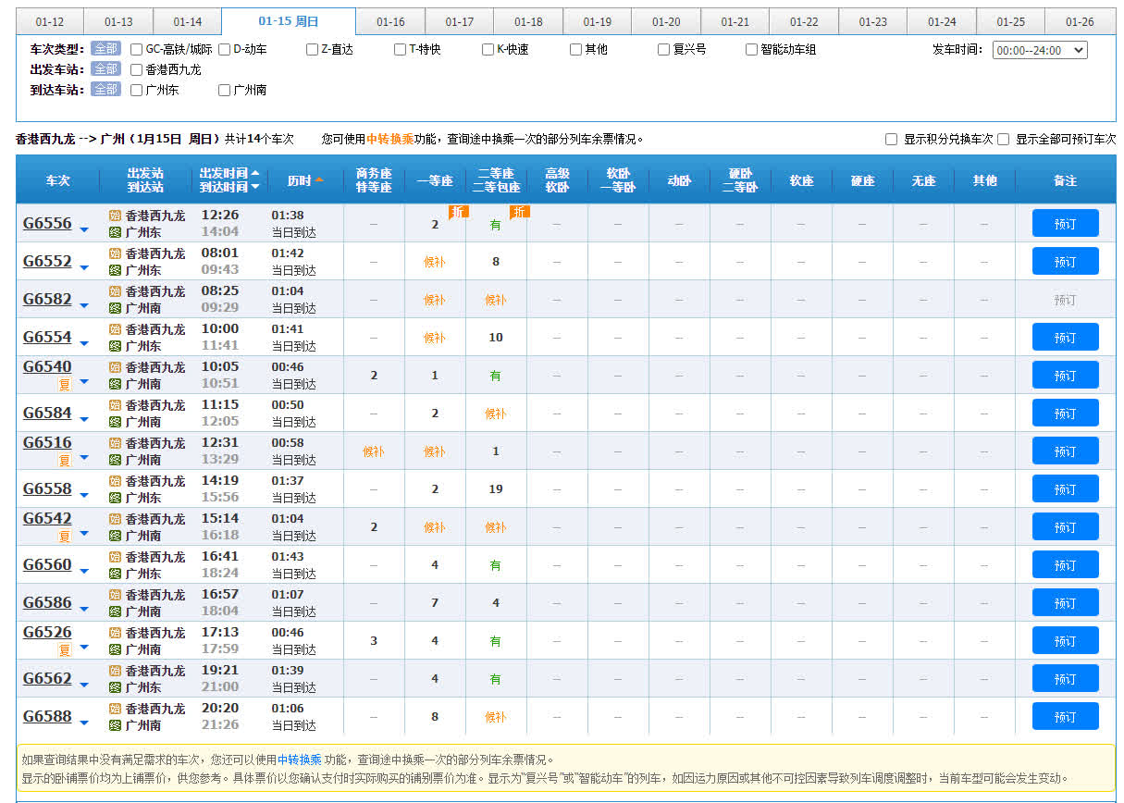The width and height of the screenshot is (1124, 803).
Task: Open the 中转换乘 link above the table
Action: tap(389, 140)
